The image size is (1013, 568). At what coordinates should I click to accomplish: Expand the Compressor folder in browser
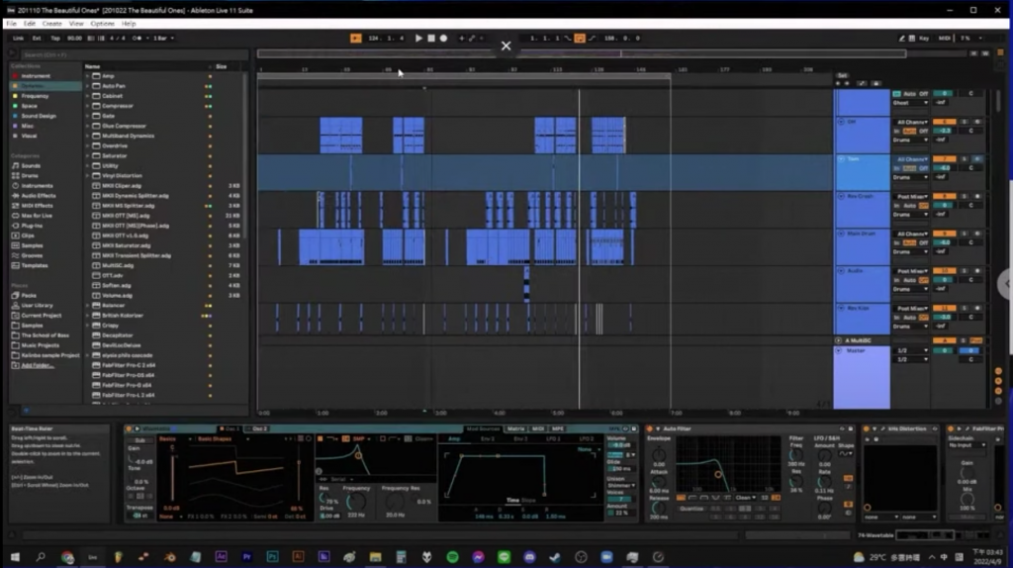click(87, 106)
